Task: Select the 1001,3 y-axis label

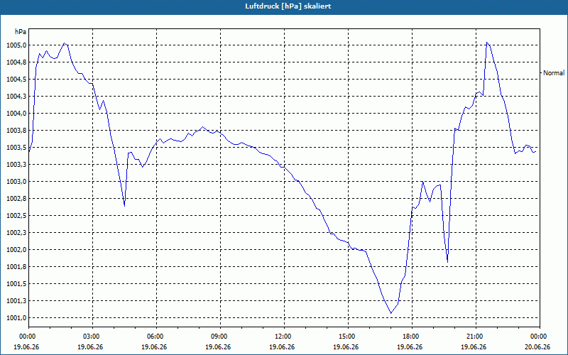Action: [x=16, y=300]
